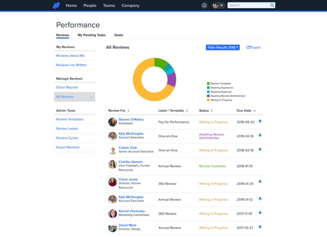
Task: Click the Export share icon
Action: click(x=248, y=47)
